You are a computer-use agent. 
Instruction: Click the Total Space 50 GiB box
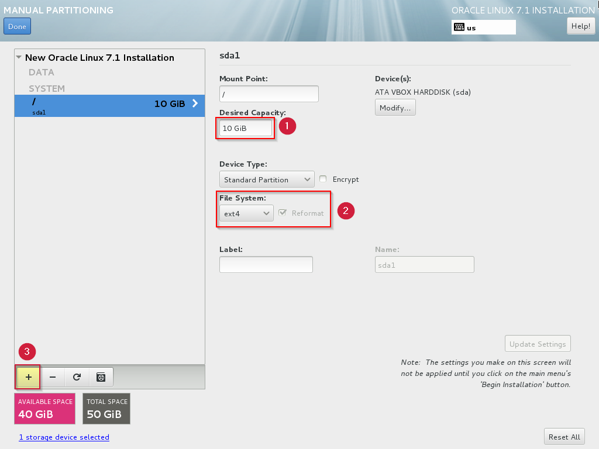(106, 409)
